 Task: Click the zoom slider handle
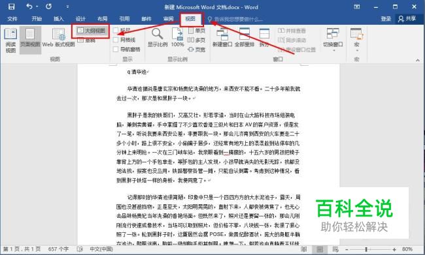pos(366,249)
